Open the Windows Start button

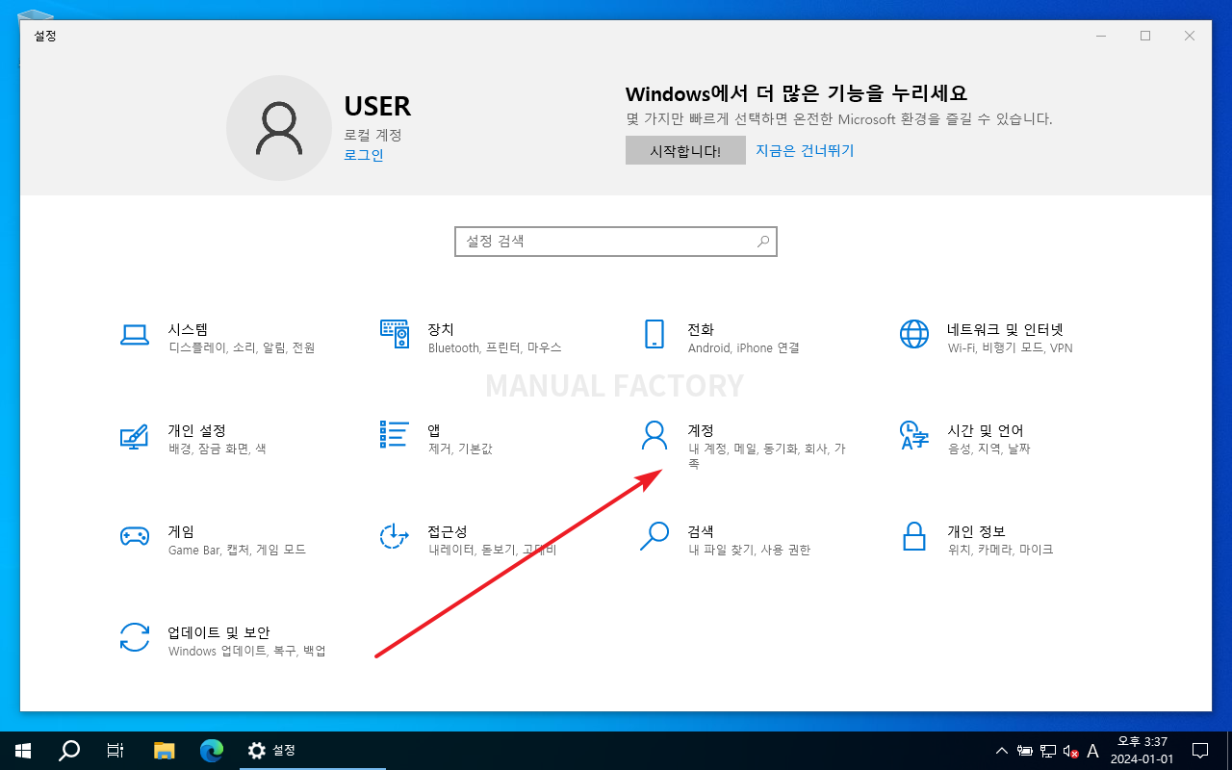(23, 750)
